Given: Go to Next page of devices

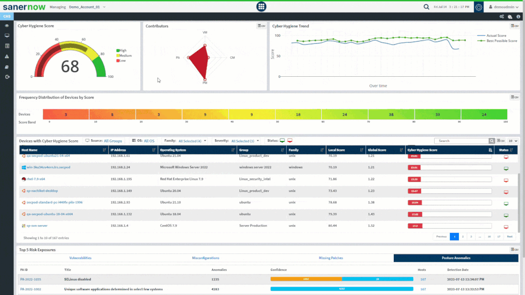Looking at the screenshot, I should [x=510, y=237].
